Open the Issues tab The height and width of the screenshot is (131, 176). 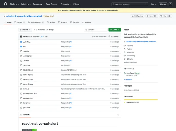(x=19, y=22)
